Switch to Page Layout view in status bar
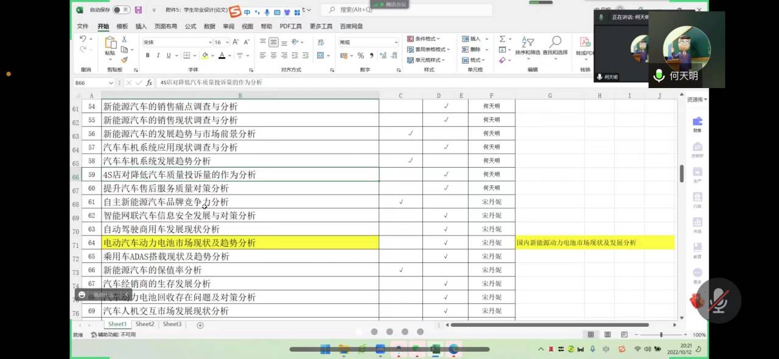Screen dimensions: 779x359 pyautogui.click(x=607, y=335)
